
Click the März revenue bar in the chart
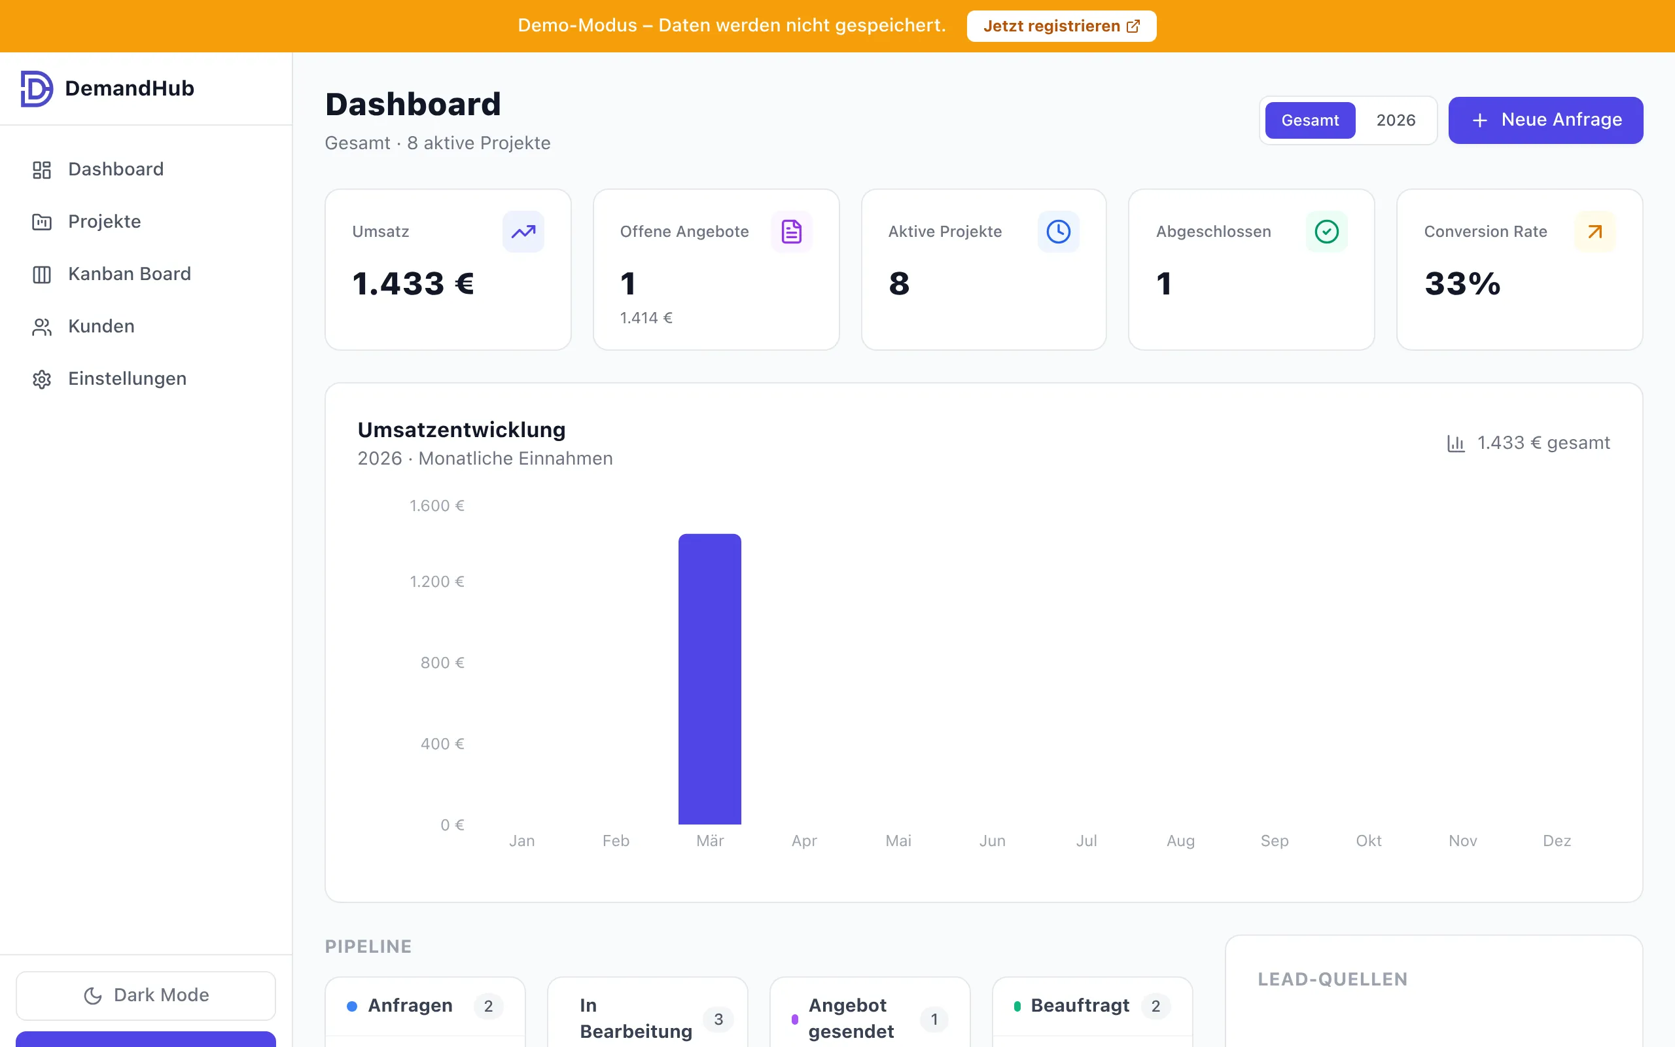[x=709, y=679]
